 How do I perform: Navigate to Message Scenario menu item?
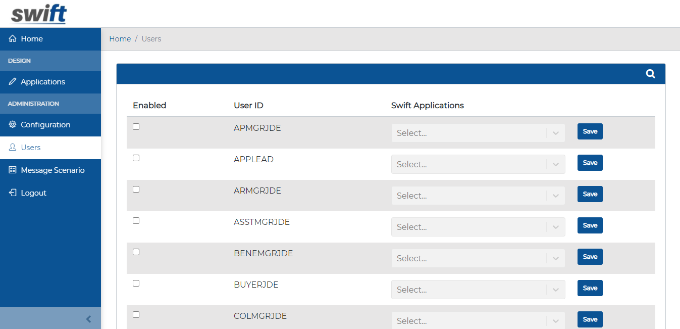53,170
